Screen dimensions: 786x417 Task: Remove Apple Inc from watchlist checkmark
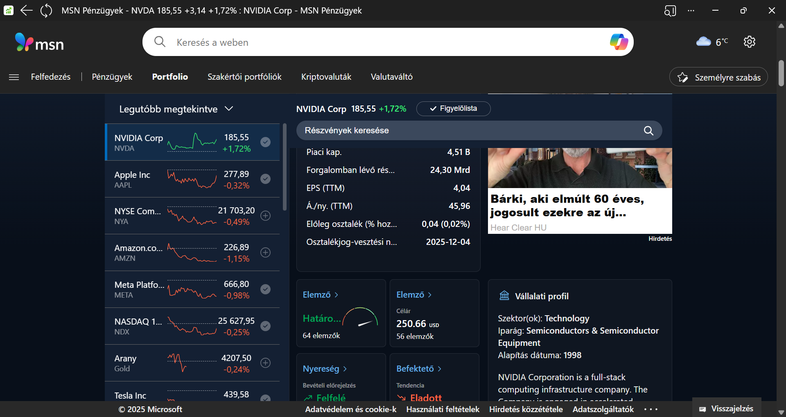(x=266, y=179)
